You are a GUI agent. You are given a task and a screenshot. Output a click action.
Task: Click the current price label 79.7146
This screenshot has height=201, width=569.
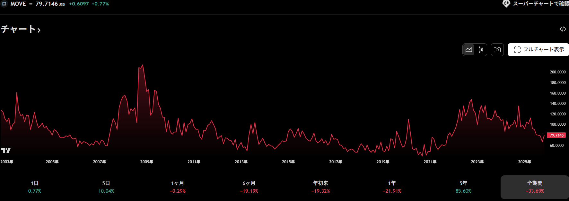click(556, 135)
